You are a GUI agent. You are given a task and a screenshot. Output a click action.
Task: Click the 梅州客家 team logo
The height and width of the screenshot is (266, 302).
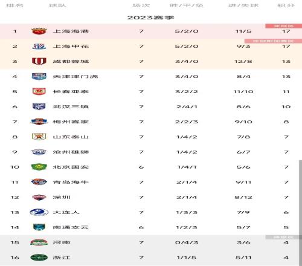click(39, 122)
